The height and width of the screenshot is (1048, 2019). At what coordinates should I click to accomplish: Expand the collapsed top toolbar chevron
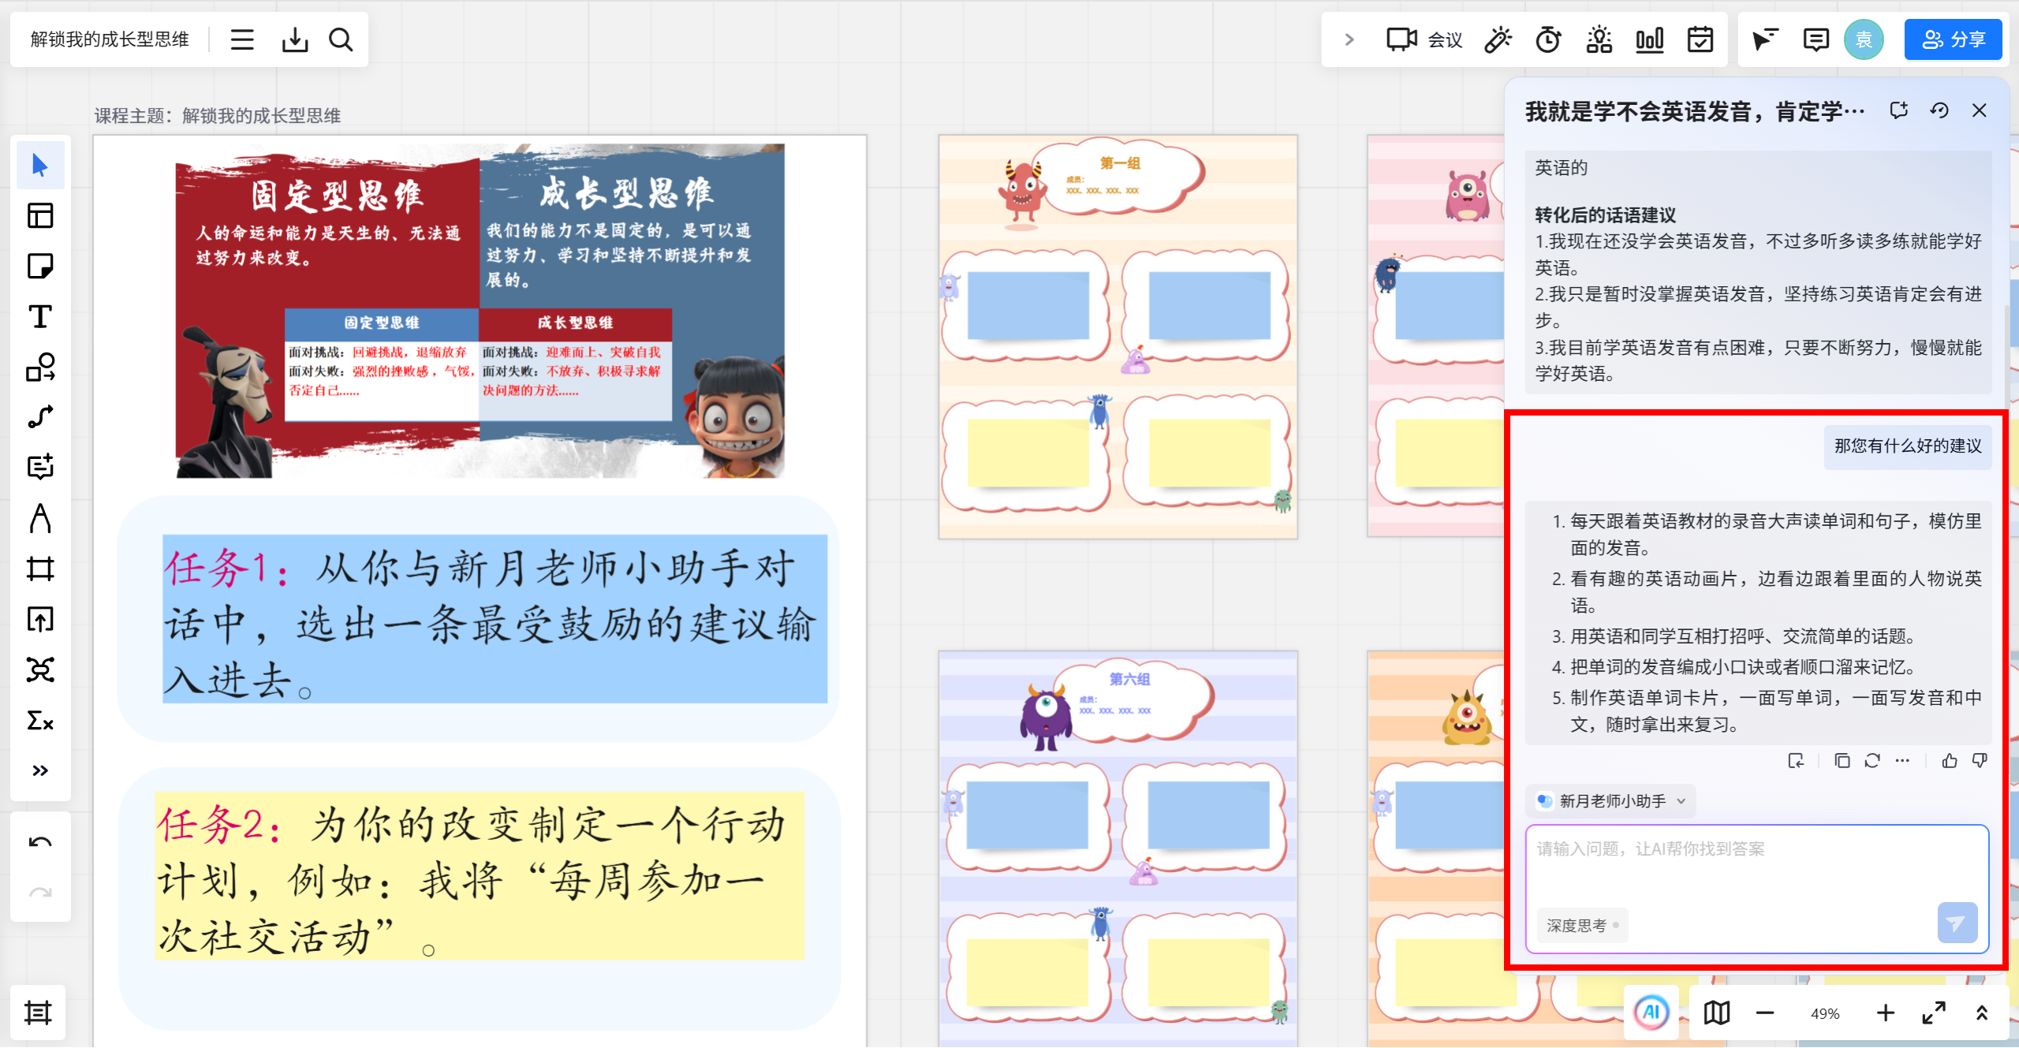coord(1349,39)
